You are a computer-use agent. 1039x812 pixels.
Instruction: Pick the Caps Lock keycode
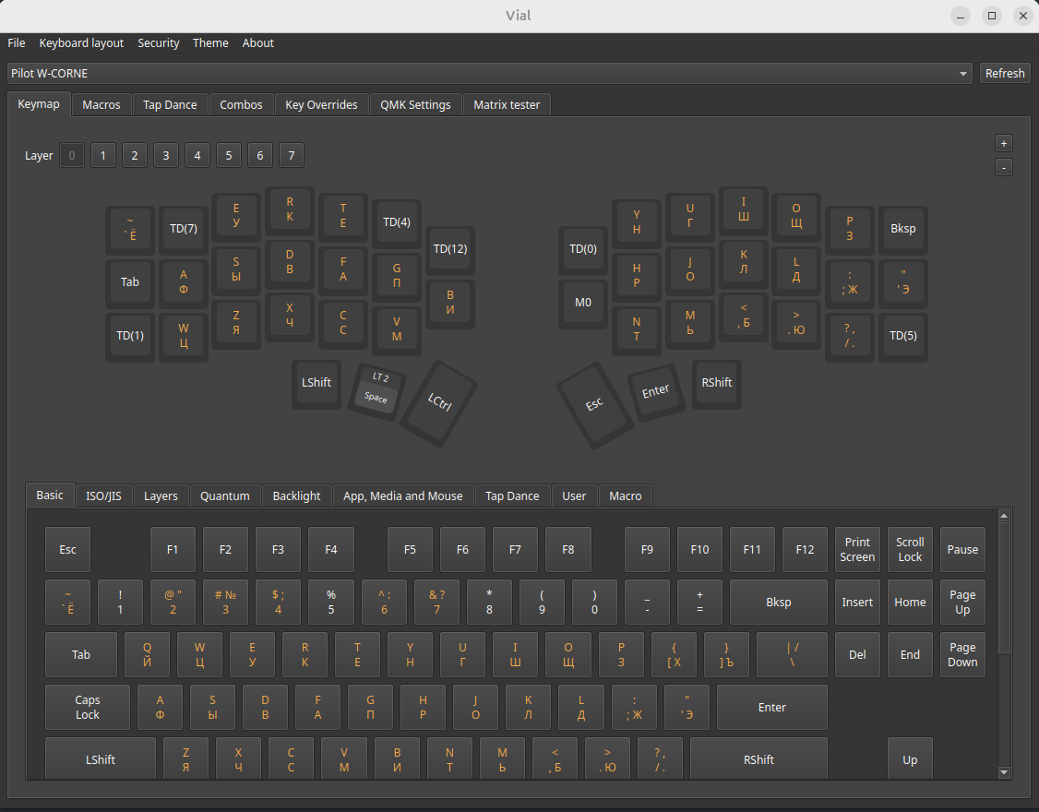pyautogui.click(x=88, y=707)
